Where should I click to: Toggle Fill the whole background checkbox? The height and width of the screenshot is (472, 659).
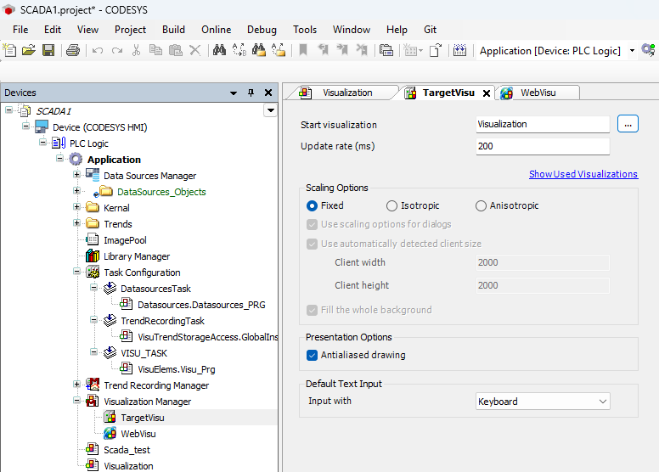(x=312, y=310)
